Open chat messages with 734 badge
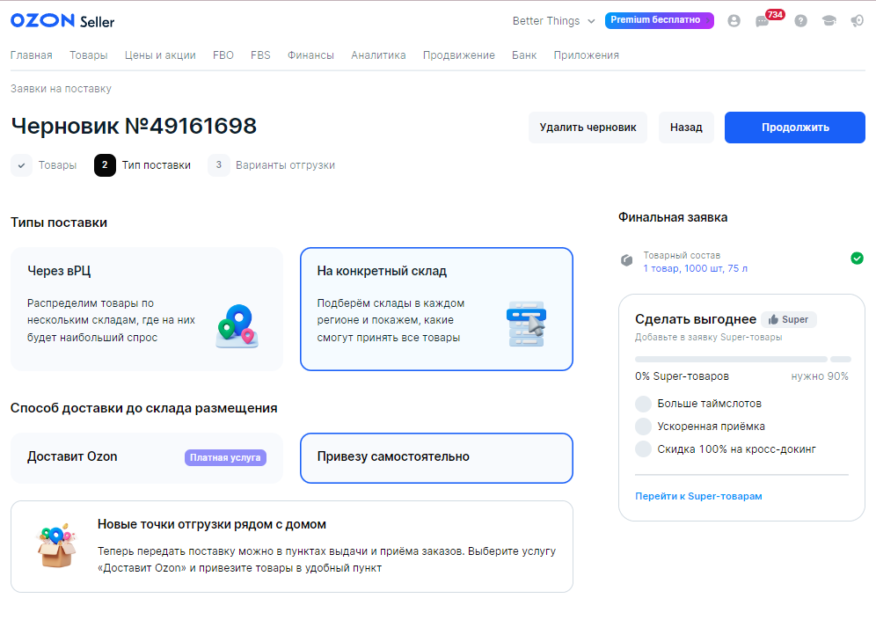The width and height of the screenshot is (876, 620). [762, 22]
